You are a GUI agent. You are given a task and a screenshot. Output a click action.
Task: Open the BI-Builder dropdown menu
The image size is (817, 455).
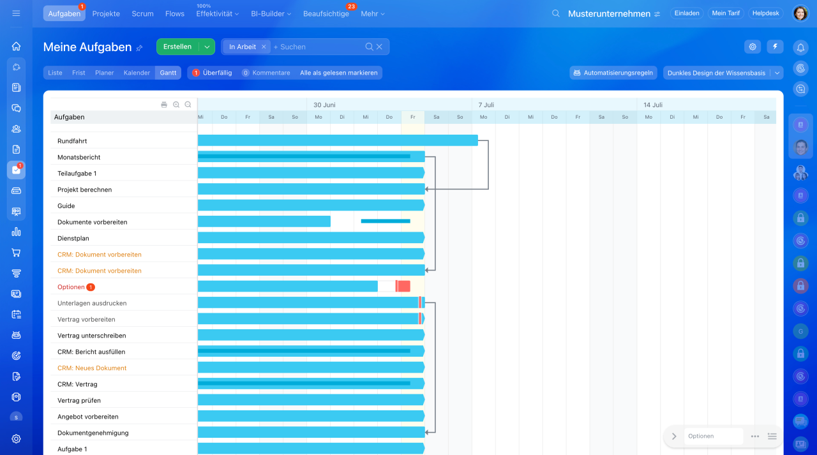tap(271, 13)
